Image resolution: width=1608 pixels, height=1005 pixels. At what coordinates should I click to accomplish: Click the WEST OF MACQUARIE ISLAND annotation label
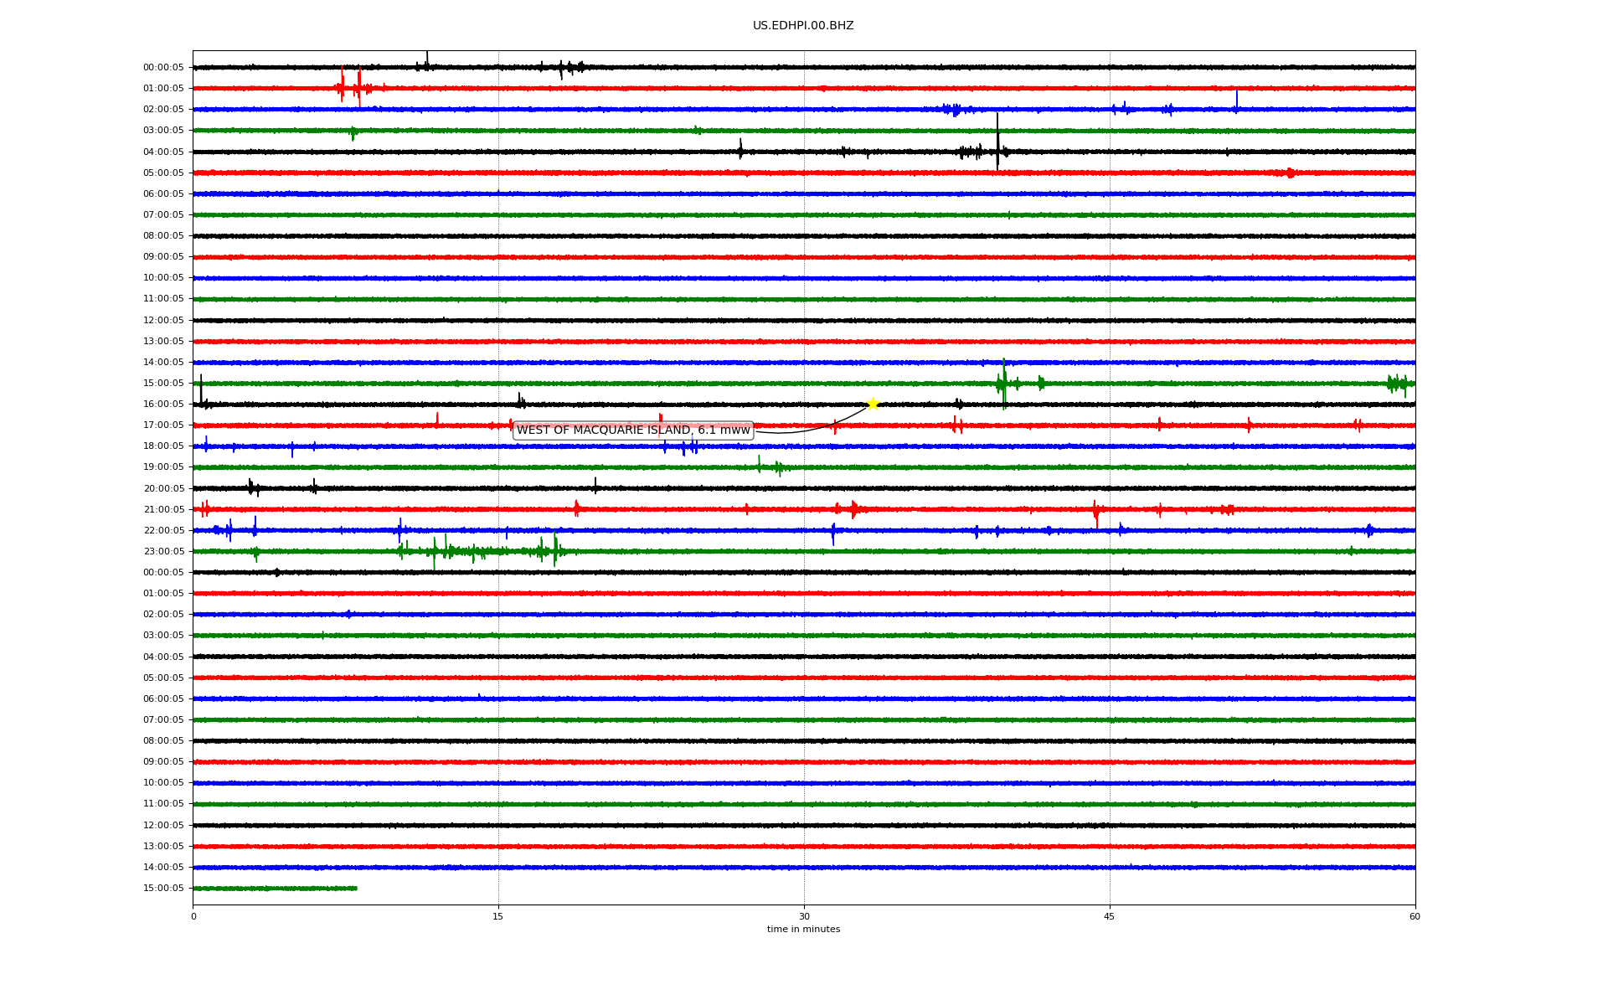pyautogui.click(x=633, y=430)
